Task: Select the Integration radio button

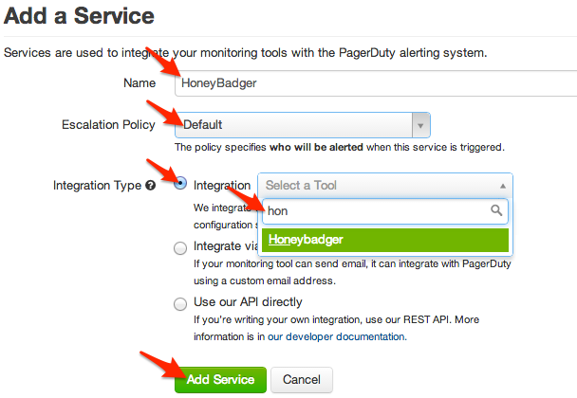Action: point(180,183)
